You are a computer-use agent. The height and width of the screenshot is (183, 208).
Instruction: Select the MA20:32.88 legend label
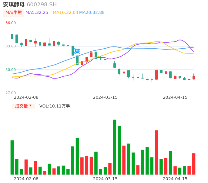(92, 13)
